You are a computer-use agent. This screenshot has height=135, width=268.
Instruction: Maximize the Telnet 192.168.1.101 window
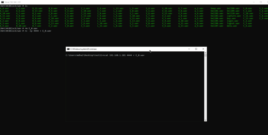point(261,2)
